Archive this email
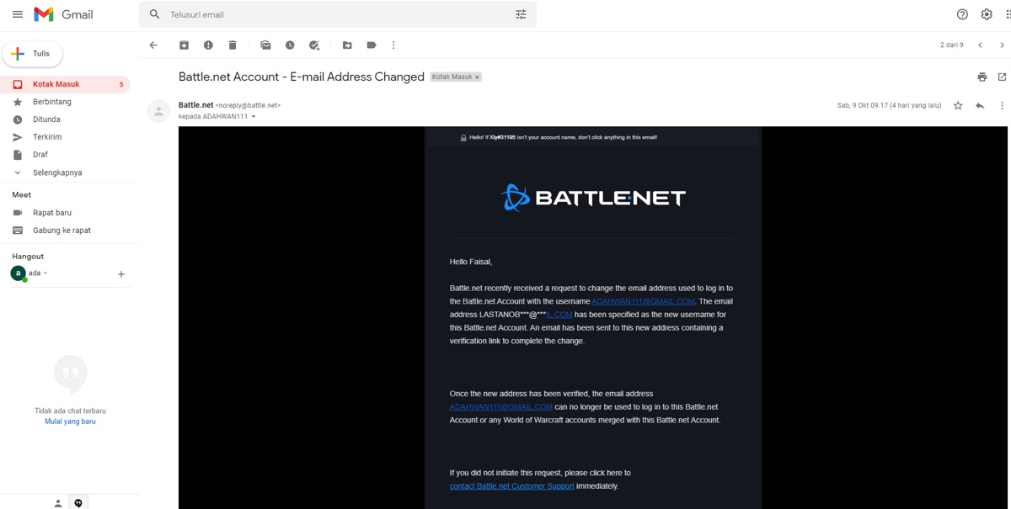 [x=184, y=45]
